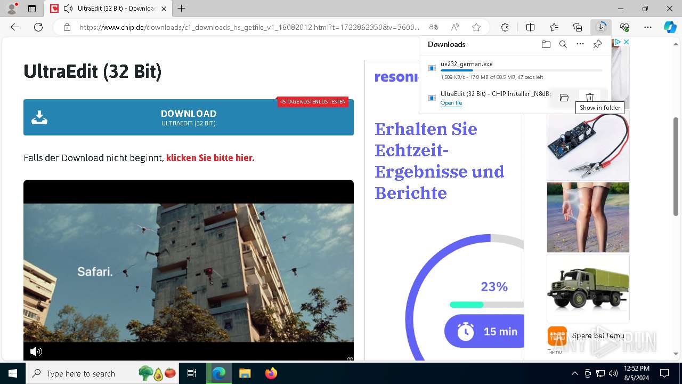Select ue232_german.exe download entry
The image size is (682, 384).
[515, 70]
